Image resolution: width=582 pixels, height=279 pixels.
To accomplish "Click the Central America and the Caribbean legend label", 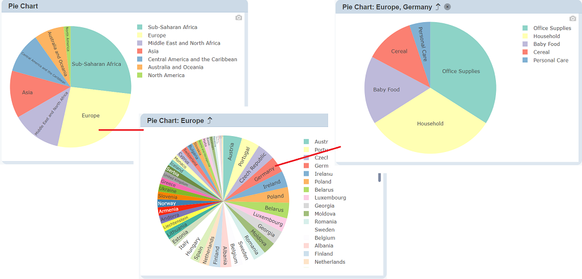I will pyautogui.click(x=192, y=59).
